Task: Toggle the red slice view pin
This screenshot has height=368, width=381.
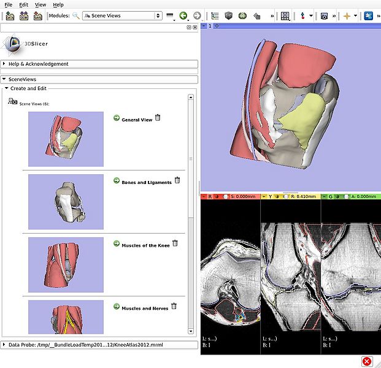Action: [x=203, y=197]
